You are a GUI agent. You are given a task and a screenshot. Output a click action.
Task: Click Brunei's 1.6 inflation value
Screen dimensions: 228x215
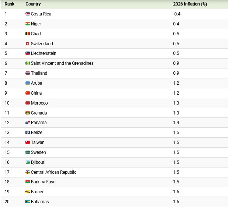176,192
